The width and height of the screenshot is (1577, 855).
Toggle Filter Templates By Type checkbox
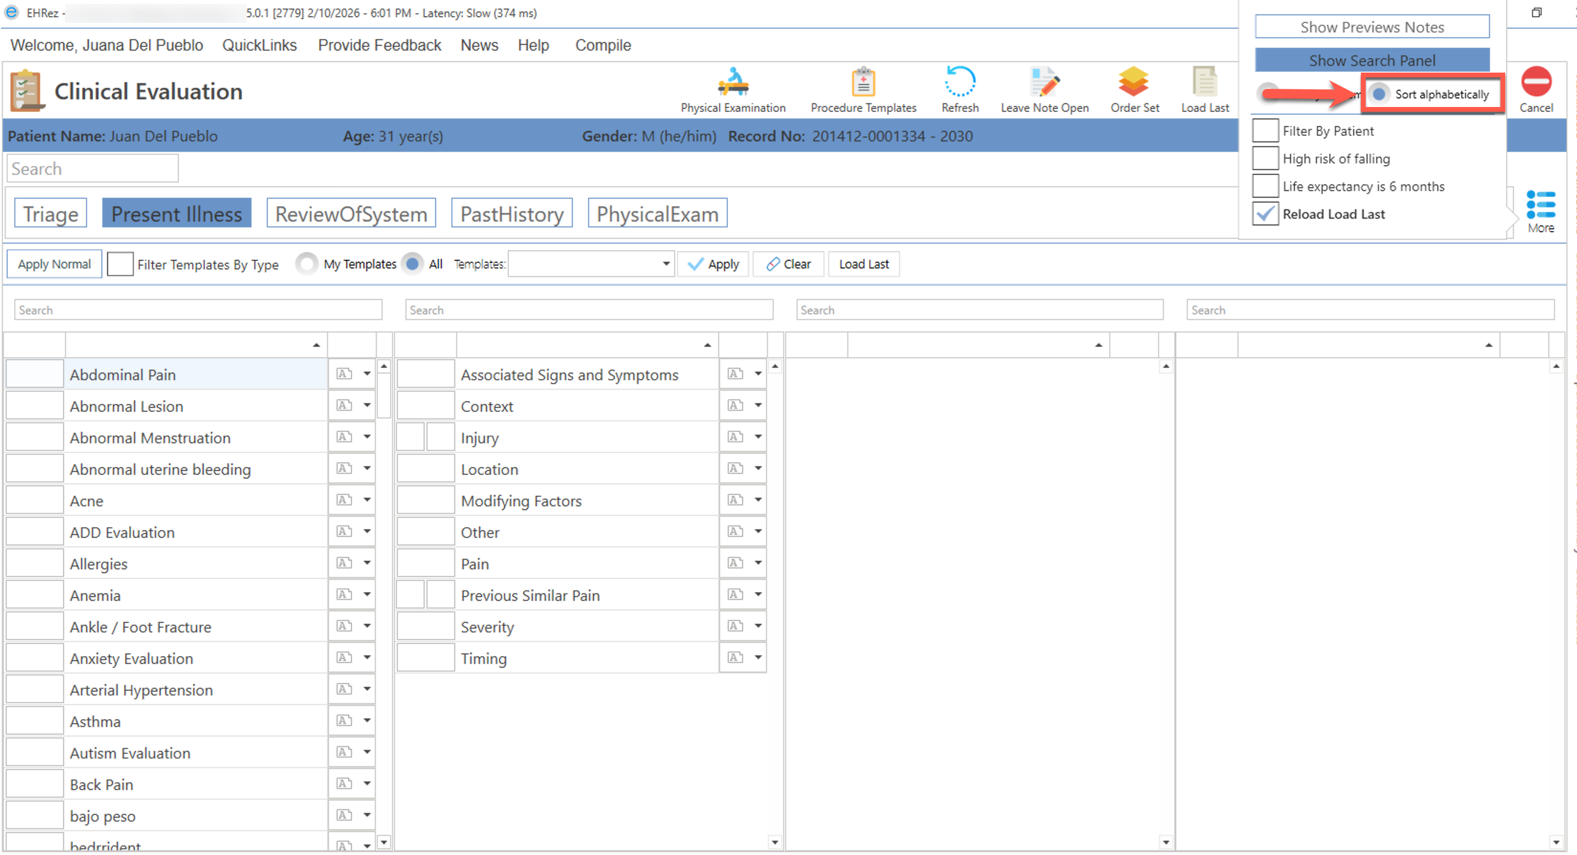tap(120, 264)
